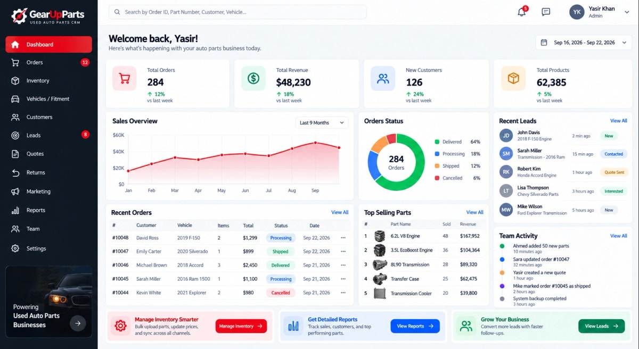This screenshot has height=349, width=639.
Task: Click View All in Top Selling Parts
Action: pyautogui.click(x=475, y=212)
